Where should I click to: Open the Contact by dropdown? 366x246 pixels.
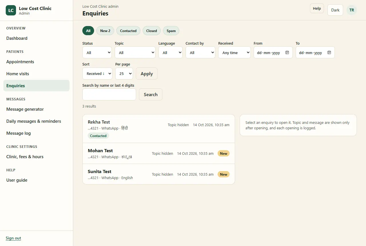click(200, 52)
